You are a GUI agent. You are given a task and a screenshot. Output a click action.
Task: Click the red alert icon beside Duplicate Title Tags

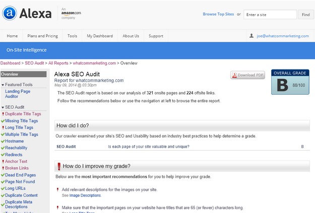click(3, 114)
